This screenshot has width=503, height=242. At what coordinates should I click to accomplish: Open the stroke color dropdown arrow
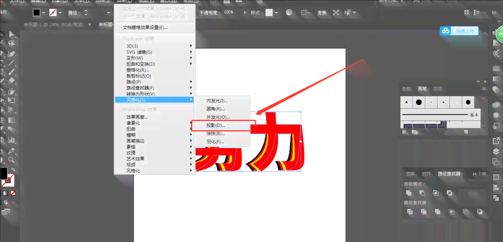[x=60, y=13]
